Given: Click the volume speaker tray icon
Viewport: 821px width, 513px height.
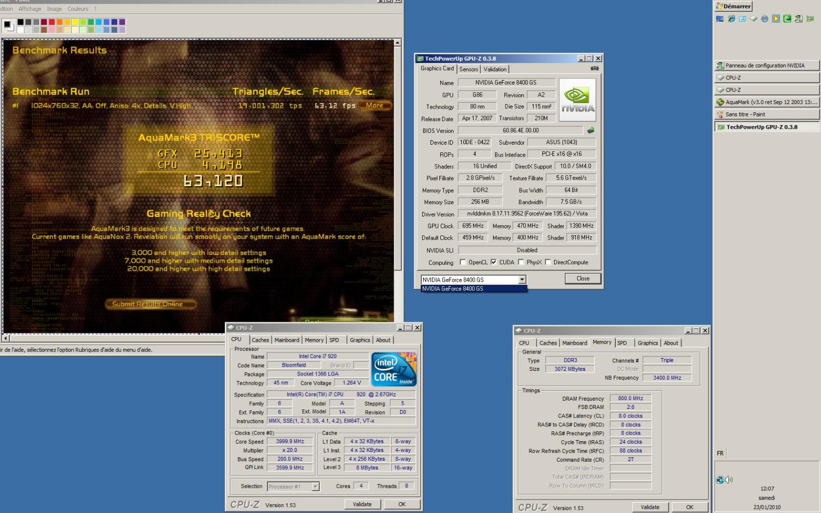Looking at the screenshot, I should tap(729, 480).
